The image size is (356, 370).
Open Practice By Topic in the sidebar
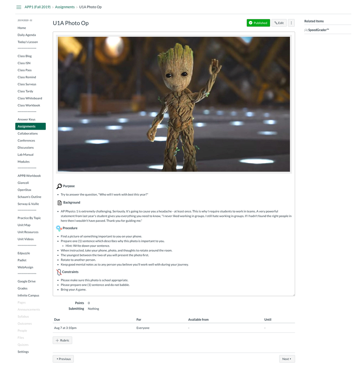pyautogui.click(x=29, y=218)
